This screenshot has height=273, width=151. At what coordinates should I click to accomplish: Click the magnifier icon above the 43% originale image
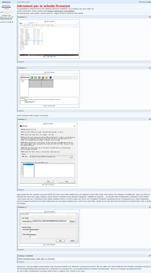pos(45,72)
